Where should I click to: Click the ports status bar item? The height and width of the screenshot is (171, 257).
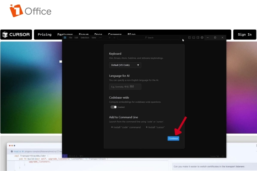point(81,156)
